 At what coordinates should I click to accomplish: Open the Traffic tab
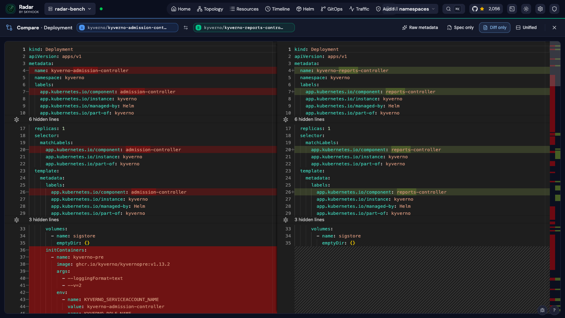[359, 9]
